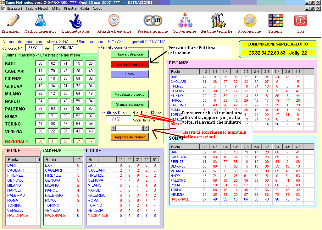Click the orange Aggiorna da internet button
The image size is (322, 230).
[x=130, y=137]
